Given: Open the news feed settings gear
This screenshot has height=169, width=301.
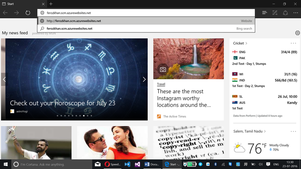Looking at the screenshot, I should point(297,33).
